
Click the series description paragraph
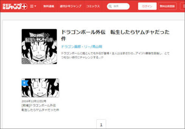point(115,55)
